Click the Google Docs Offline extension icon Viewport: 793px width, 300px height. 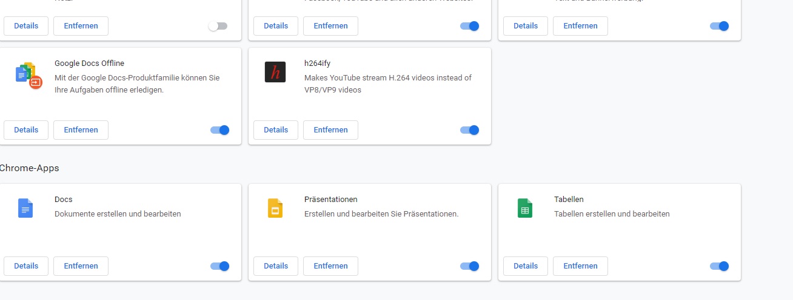[28, 75]
